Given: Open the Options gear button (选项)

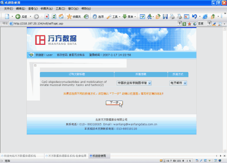Looking at the screenshot, I should coord(98,16).
